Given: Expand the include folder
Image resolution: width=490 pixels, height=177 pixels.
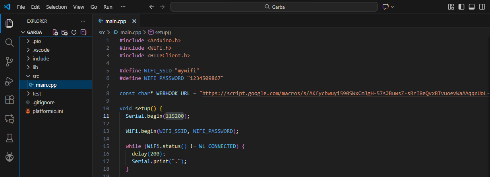Looking at the screenshot, I should pos(41,58).
